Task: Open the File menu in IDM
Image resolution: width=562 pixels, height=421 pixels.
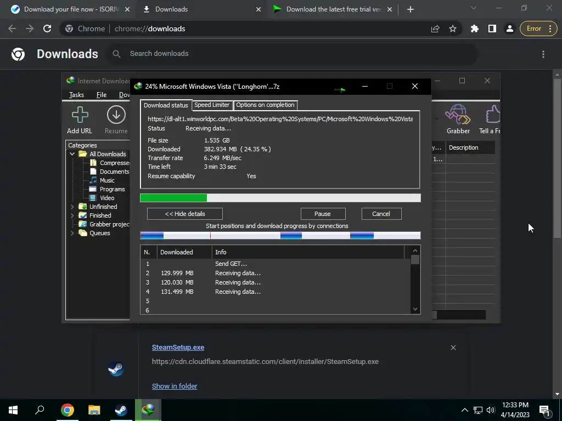Action: (x=102, y=94)
